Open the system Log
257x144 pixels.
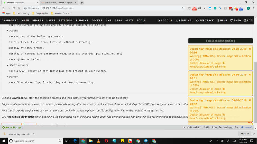tap(248, 20)
